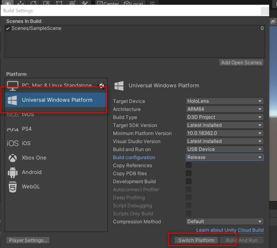Open the Learn about Unity Cloud Build link
Screen dimensions: 277x248
pos(230,230)
